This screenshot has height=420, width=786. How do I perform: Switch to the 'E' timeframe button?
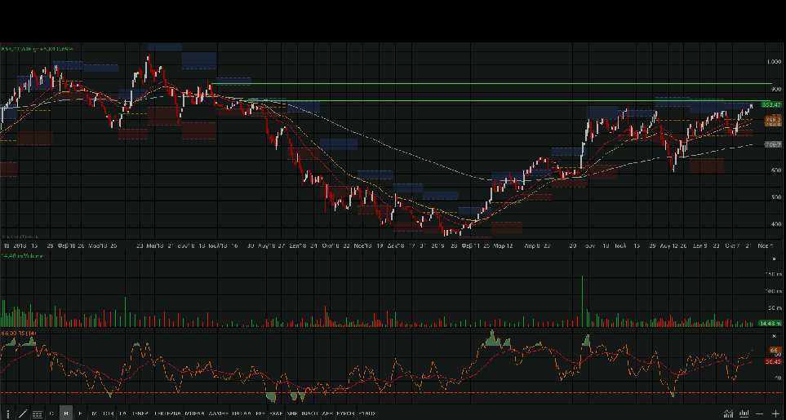tap(80, 413)
